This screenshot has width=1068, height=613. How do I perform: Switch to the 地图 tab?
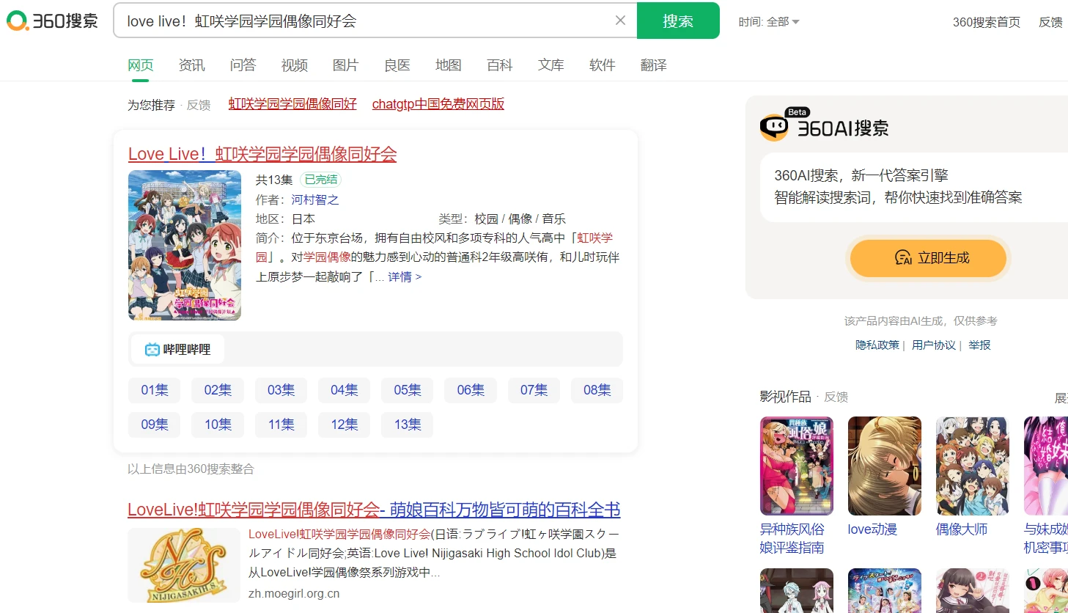point(449,65)
